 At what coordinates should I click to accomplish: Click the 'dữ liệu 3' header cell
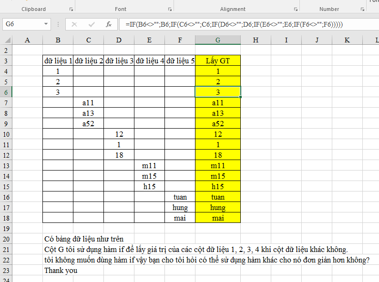(119, 60)
